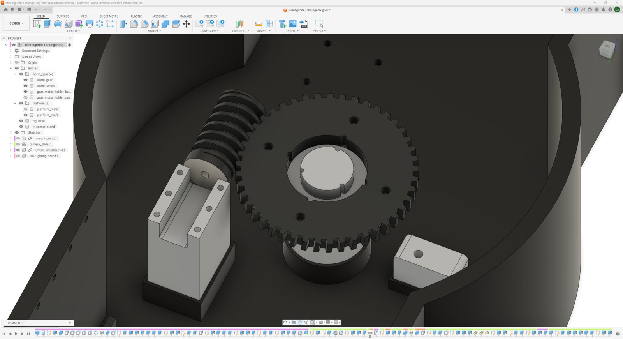This screenshot has height=339, width=623.
Task: Click the Insert SVG icon
Action: (304, 24)
